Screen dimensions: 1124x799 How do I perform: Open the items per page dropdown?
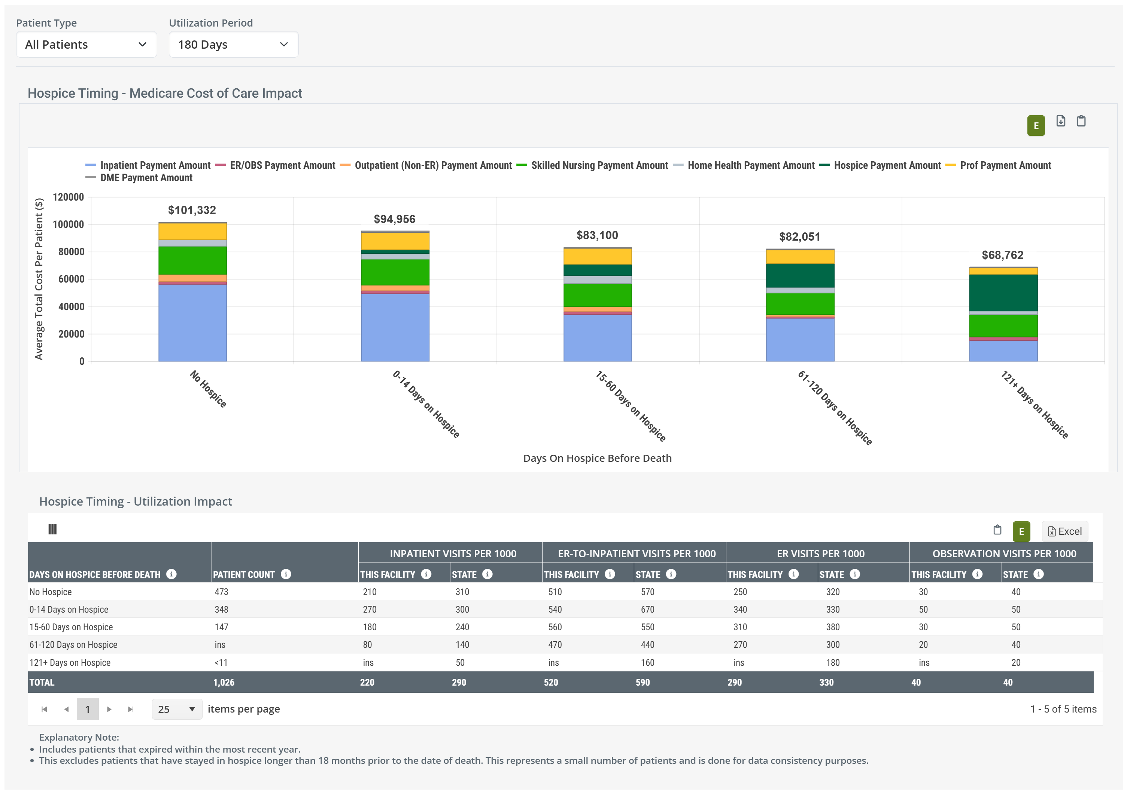[x=177, y=709]
